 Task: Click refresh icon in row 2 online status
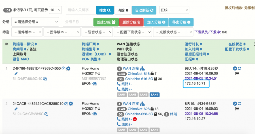click(239, 104)
